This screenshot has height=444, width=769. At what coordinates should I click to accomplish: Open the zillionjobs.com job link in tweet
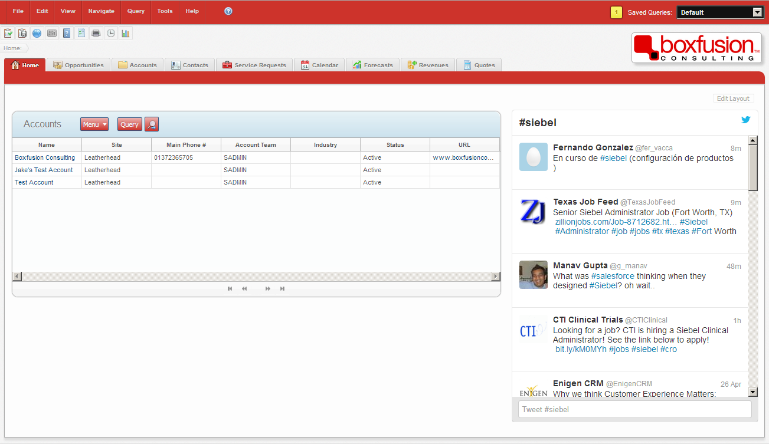[x=616, y=222]
